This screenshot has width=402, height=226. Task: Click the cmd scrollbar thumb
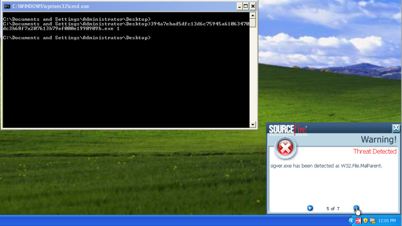pyautogui.click(x=253, y=23)
